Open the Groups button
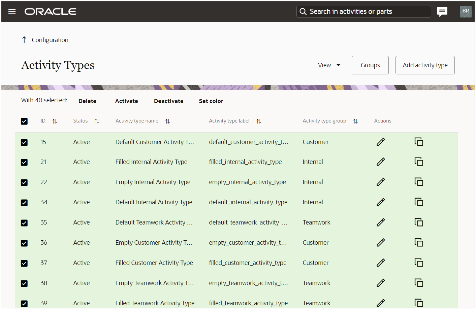The width and height of the screenshot is (476, 309). [x=370, y=65]
